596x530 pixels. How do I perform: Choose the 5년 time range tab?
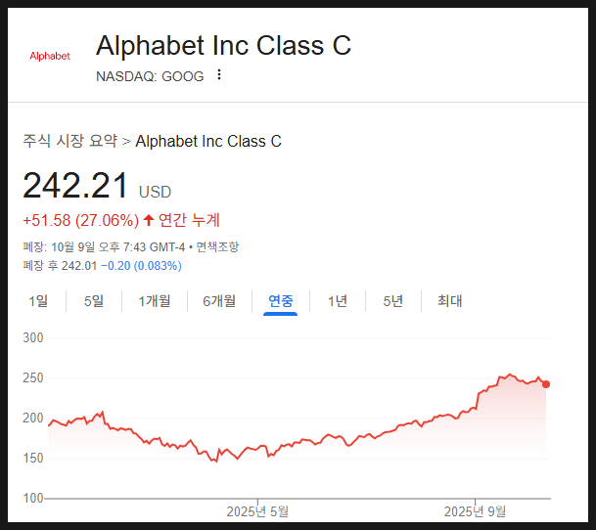[x=392, y=301]
